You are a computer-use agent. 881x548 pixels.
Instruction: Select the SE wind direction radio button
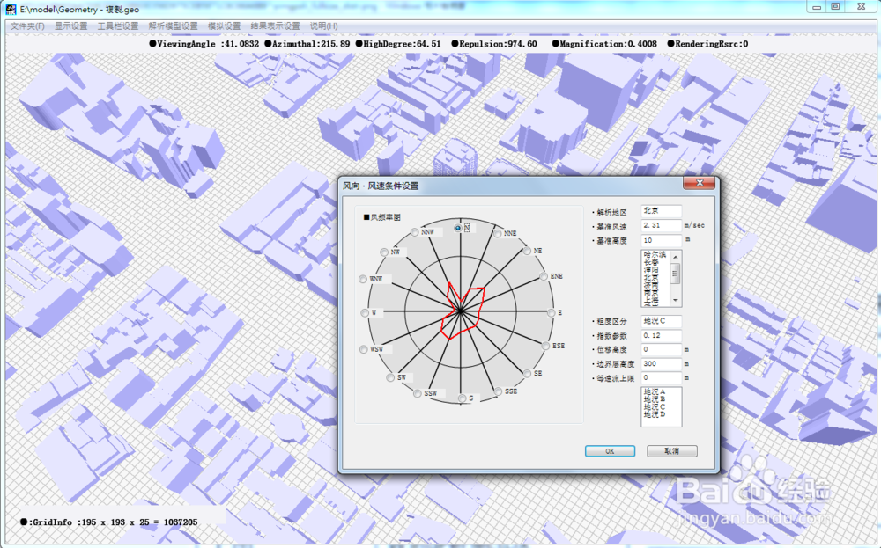[527, 373]
